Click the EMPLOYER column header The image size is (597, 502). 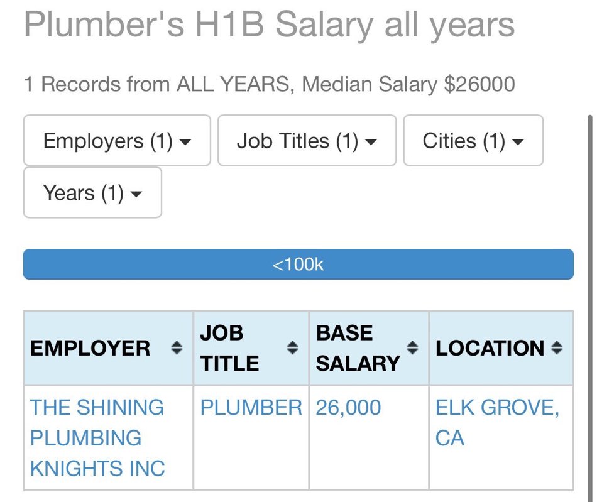coord(90,348)
